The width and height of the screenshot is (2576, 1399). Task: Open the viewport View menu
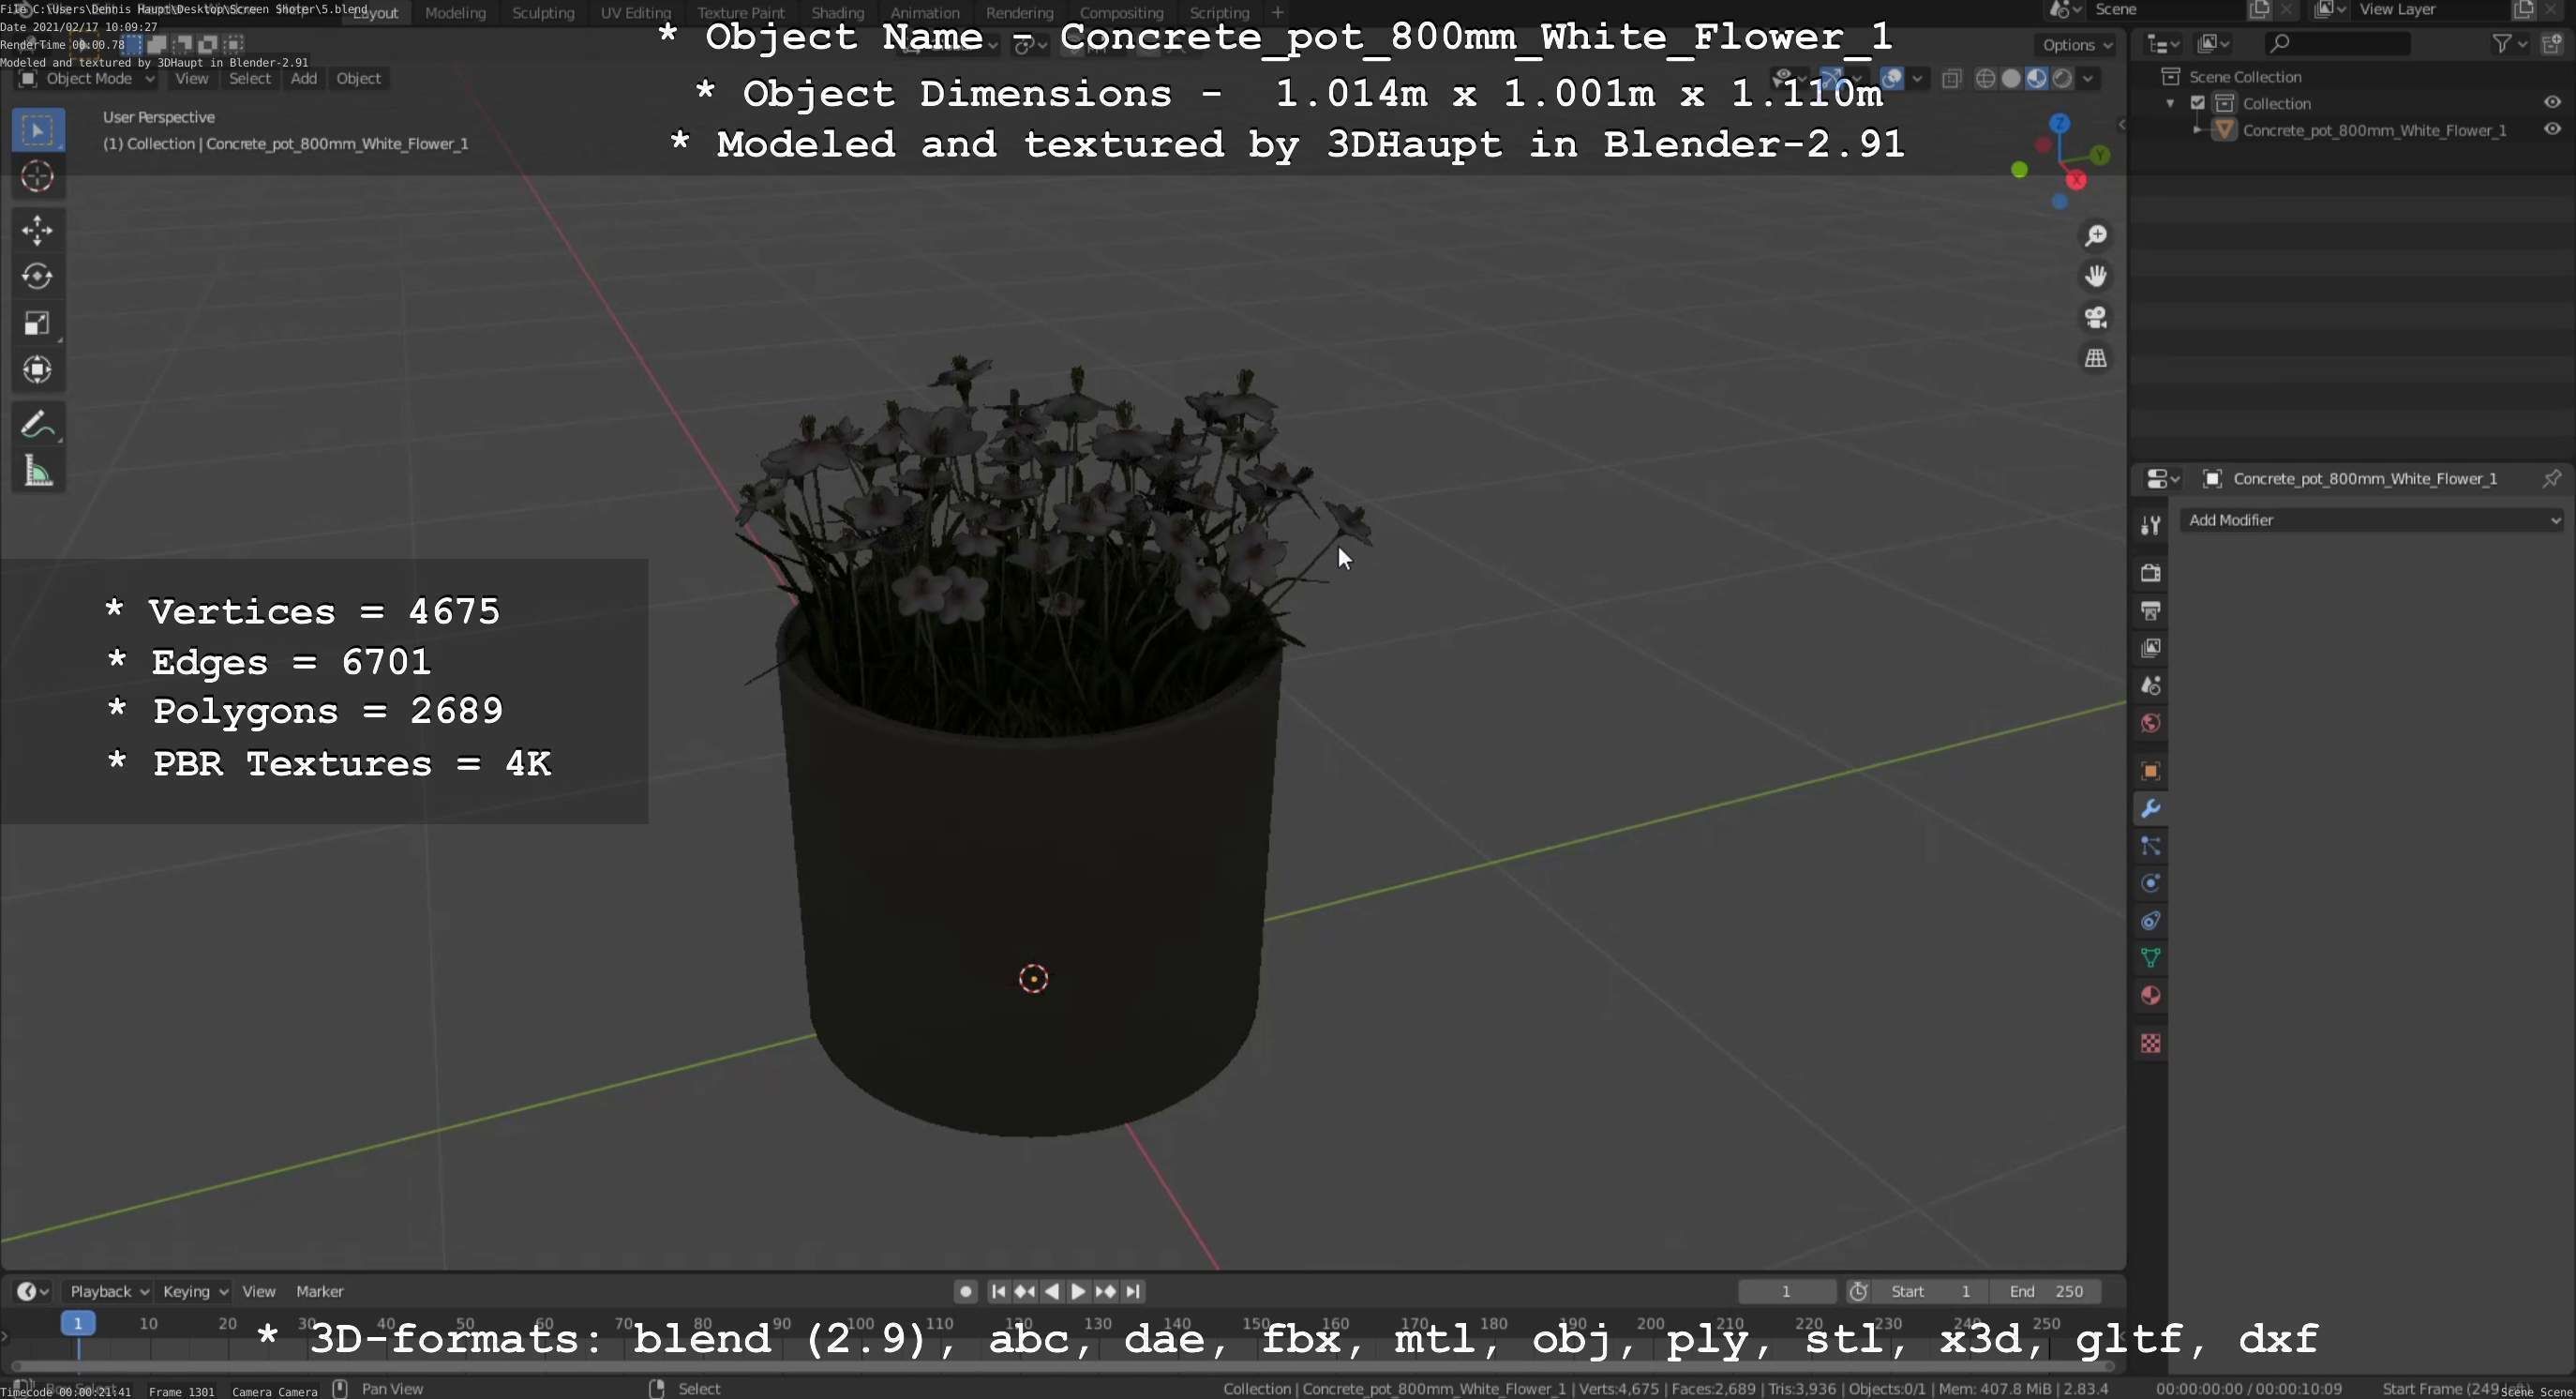tap(192, 79)
